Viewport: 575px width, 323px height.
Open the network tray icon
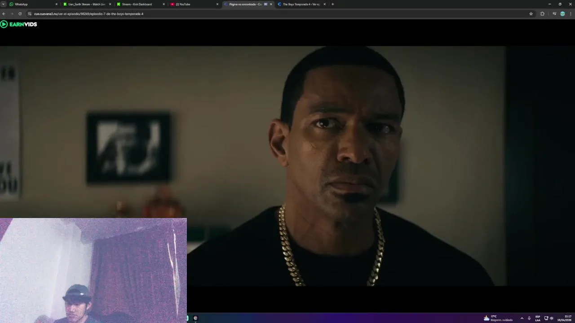point(546,318)
